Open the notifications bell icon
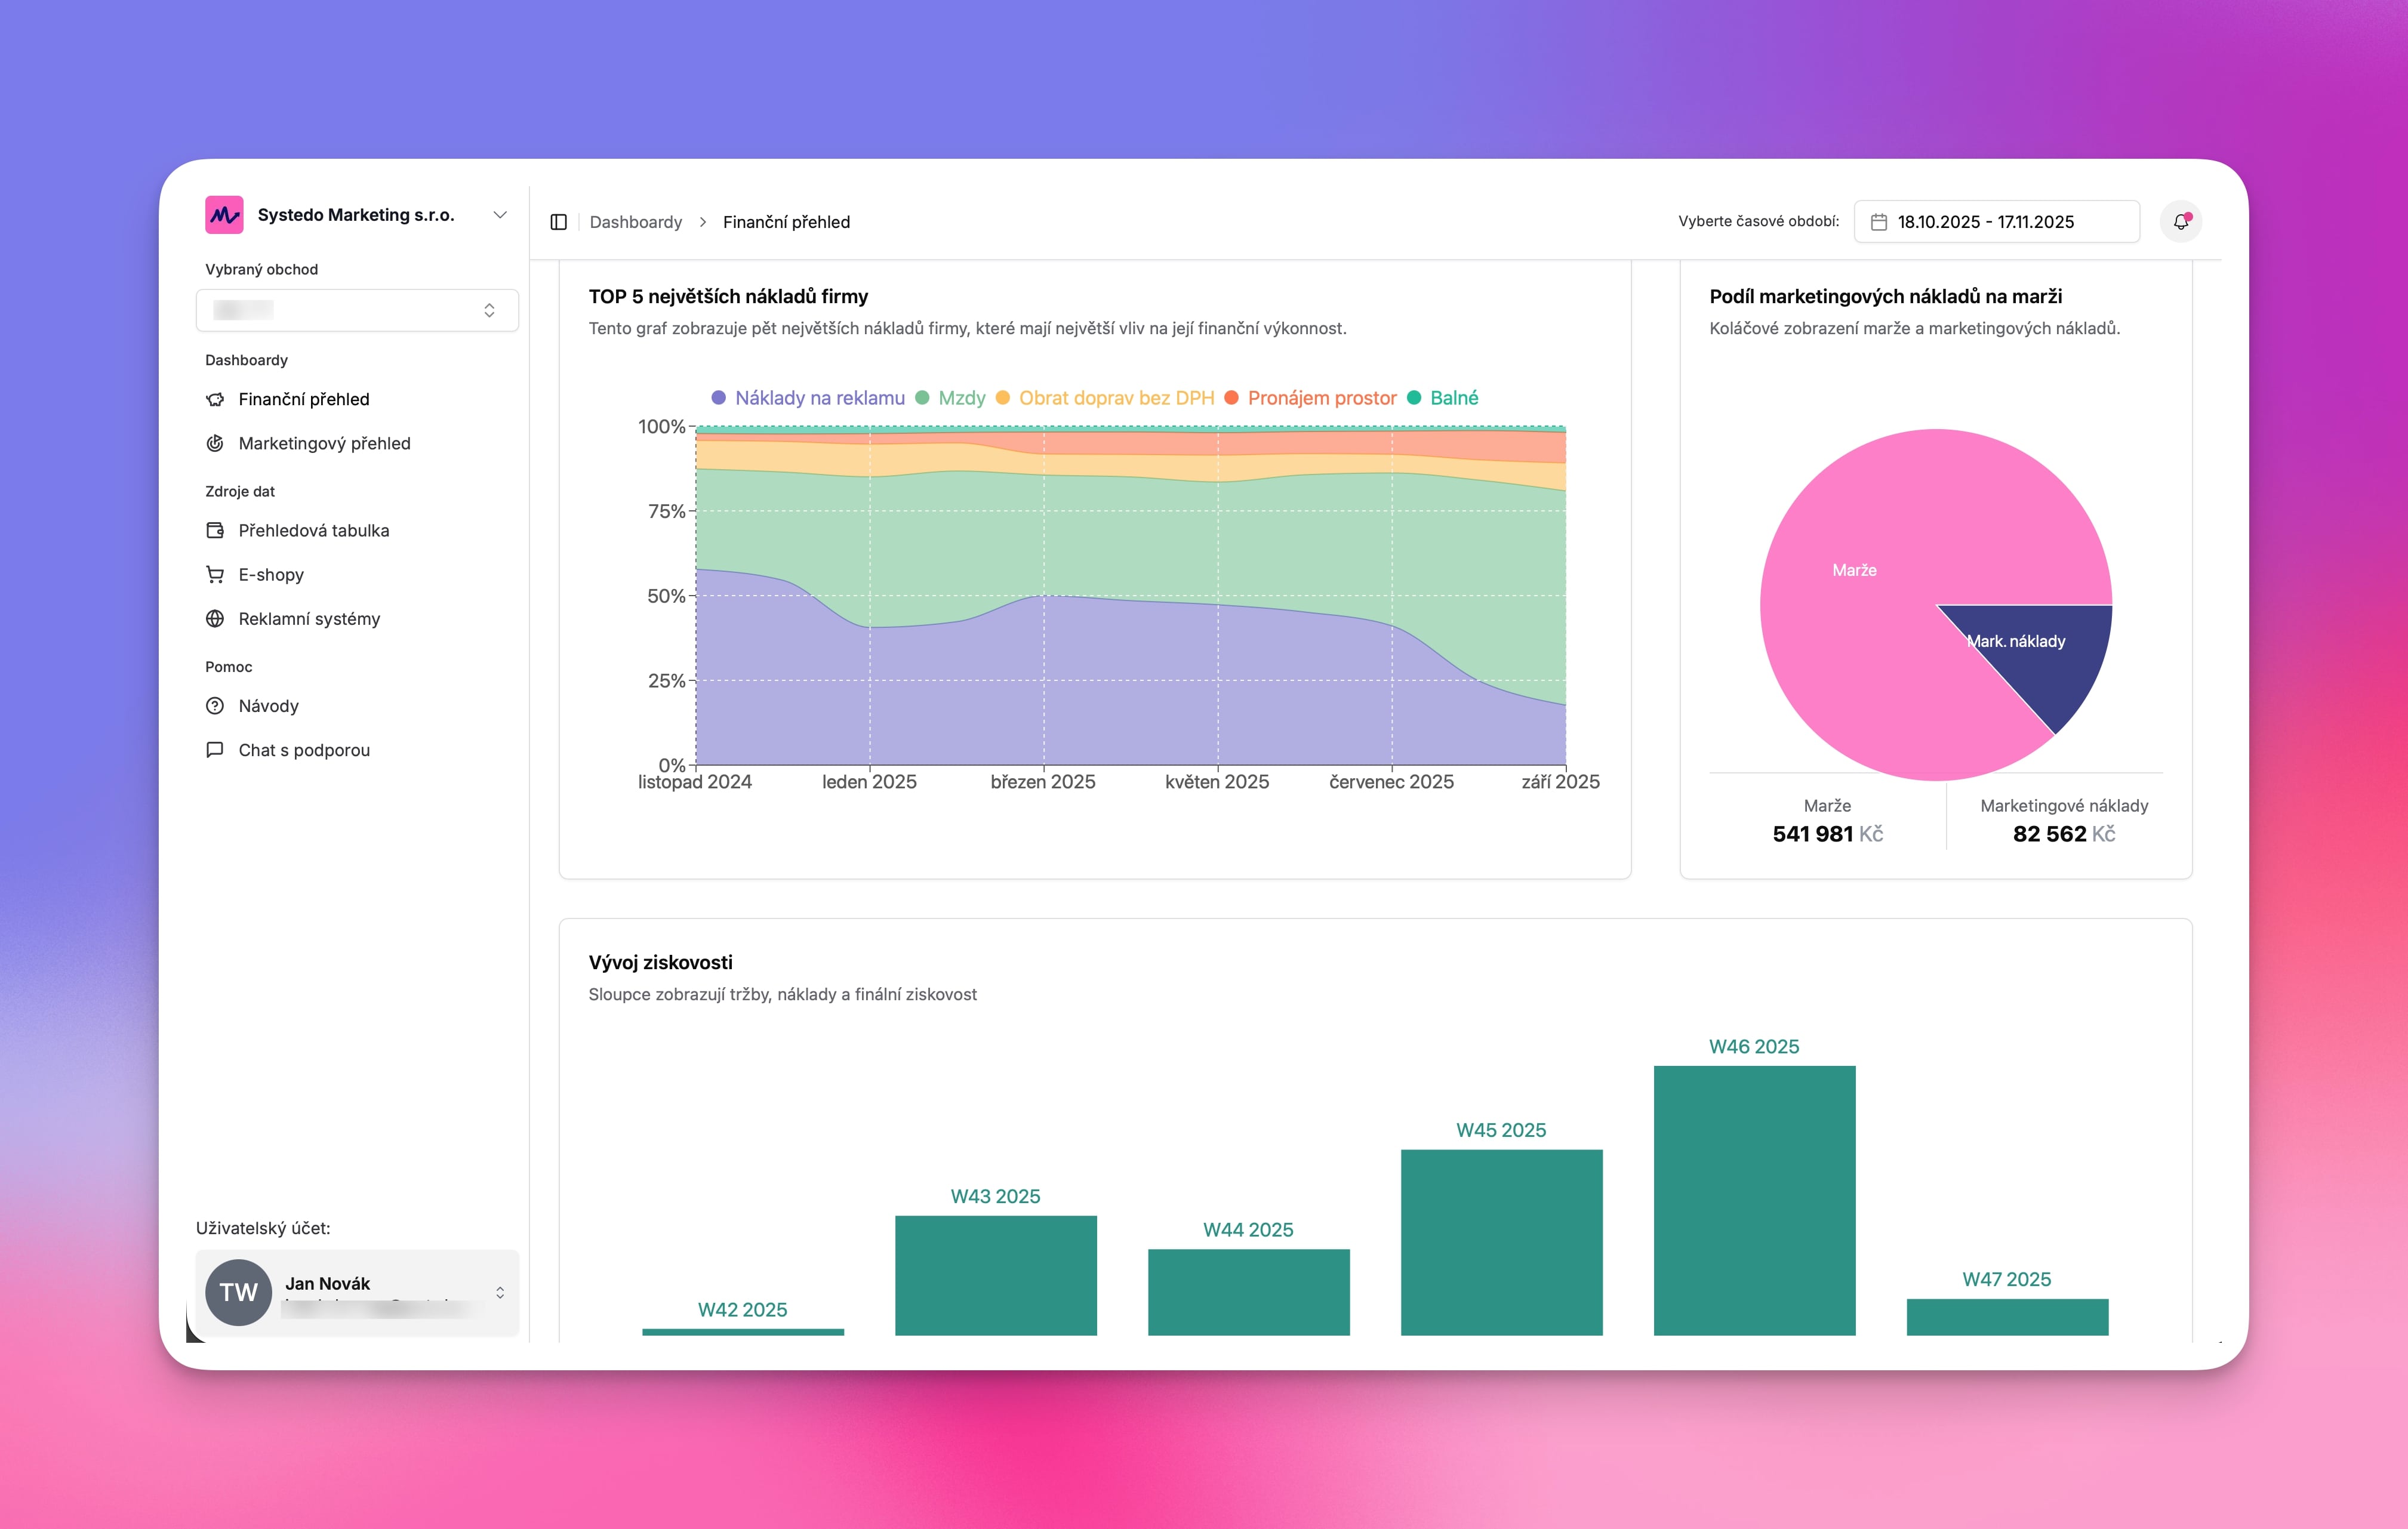2408x1529 pixels. (x=2180, y=222)
